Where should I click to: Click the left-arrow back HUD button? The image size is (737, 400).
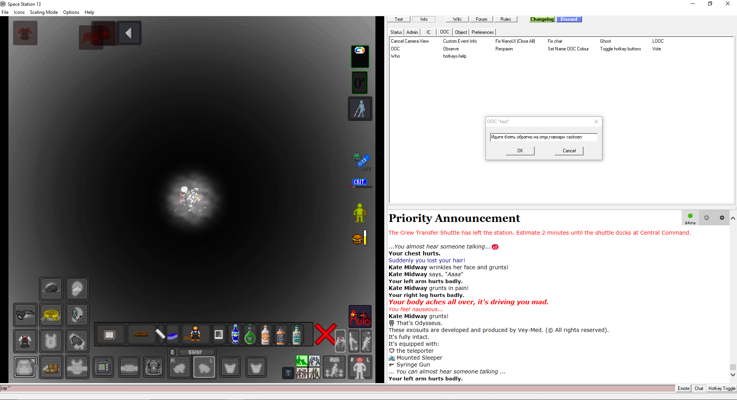pyautogui.click(x=129, y=33)
